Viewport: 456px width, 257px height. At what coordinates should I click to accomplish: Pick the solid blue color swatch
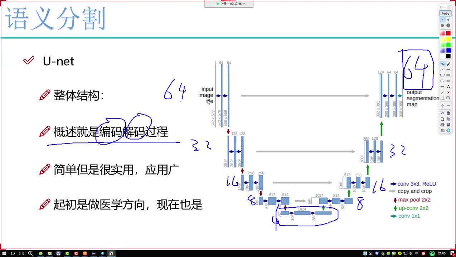click(448, 50)
